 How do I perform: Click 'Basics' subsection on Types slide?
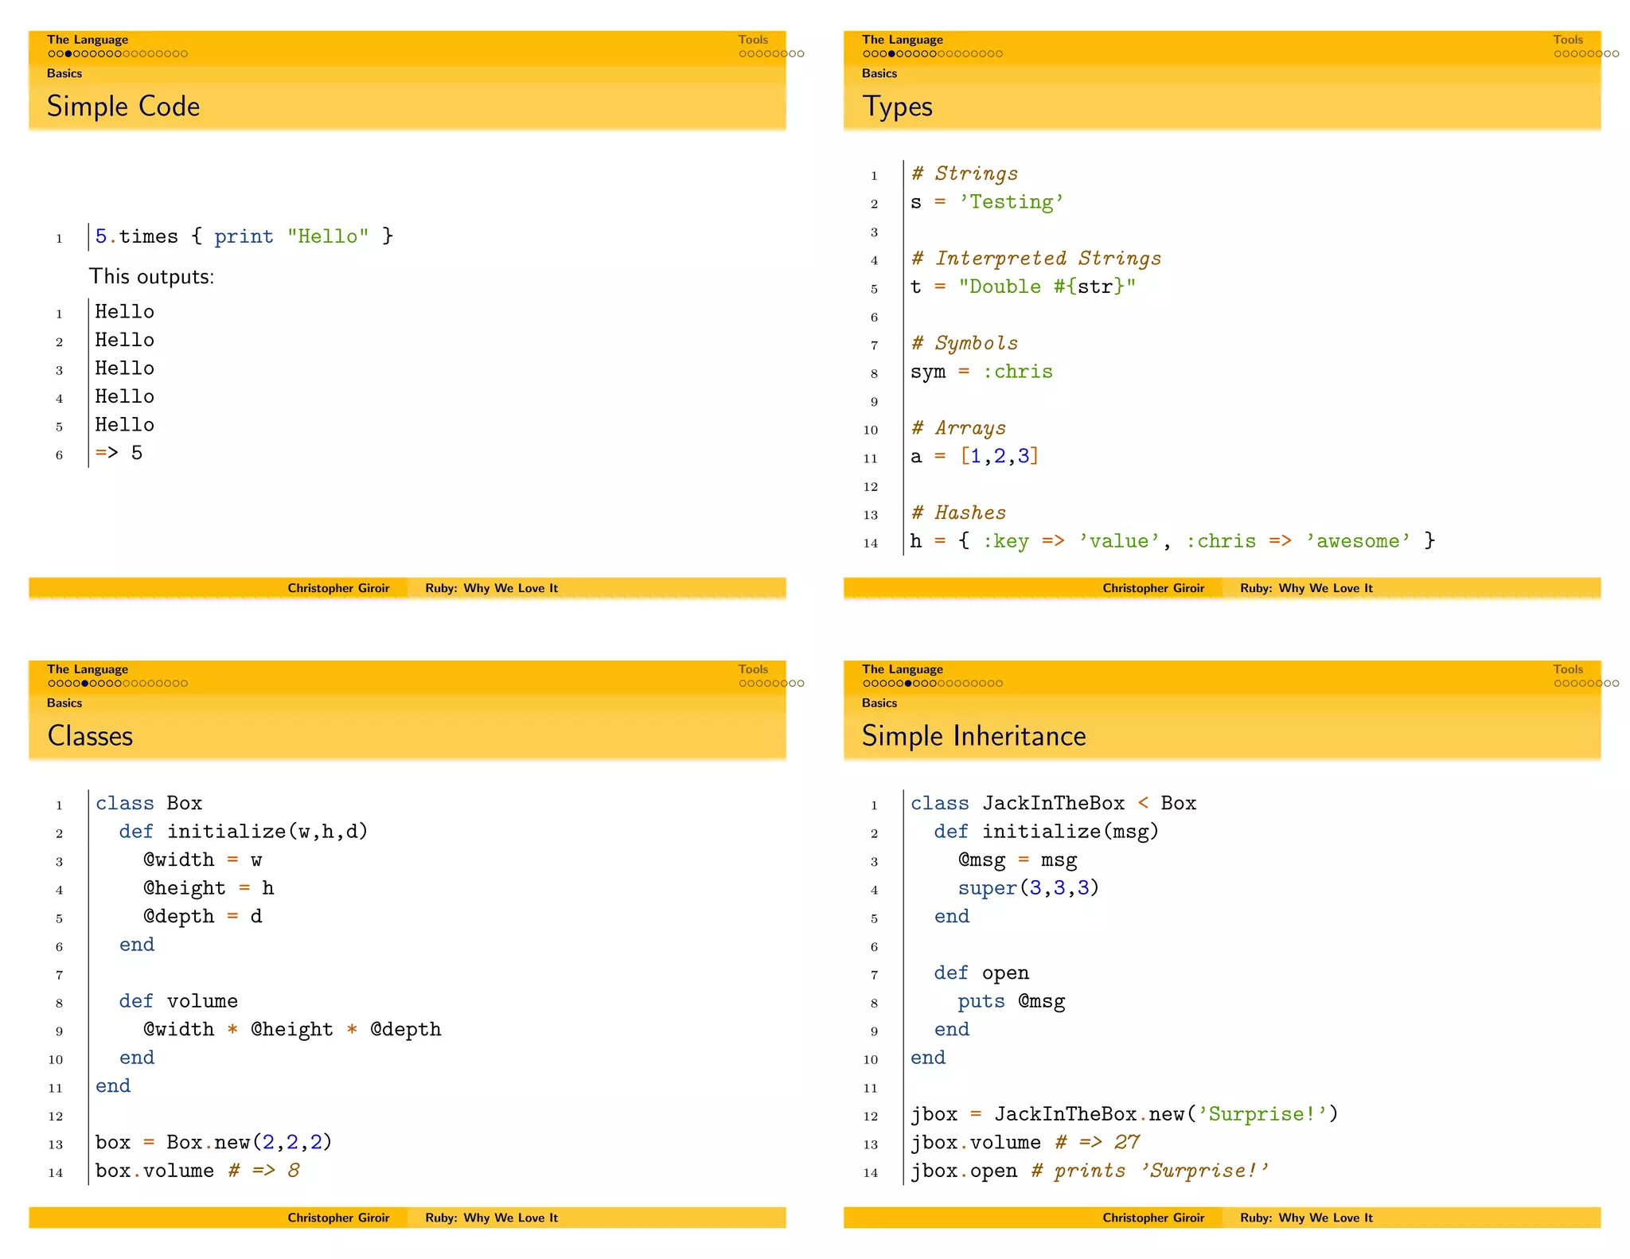tap(879, 73)
